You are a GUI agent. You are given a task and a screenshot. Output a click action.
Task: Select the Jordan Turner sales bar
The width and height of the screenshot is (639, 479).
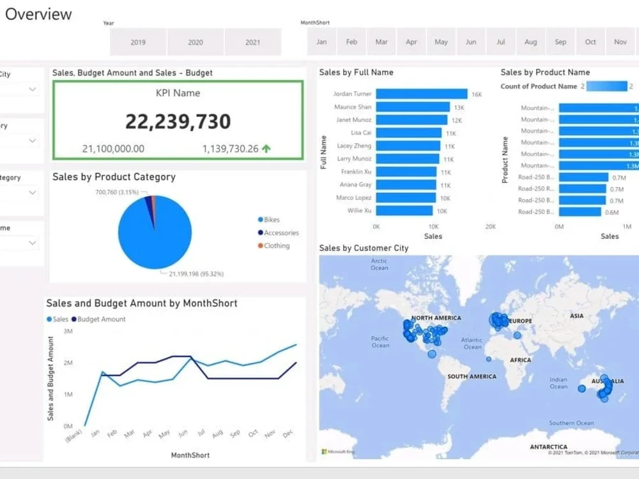coord(422,93)
